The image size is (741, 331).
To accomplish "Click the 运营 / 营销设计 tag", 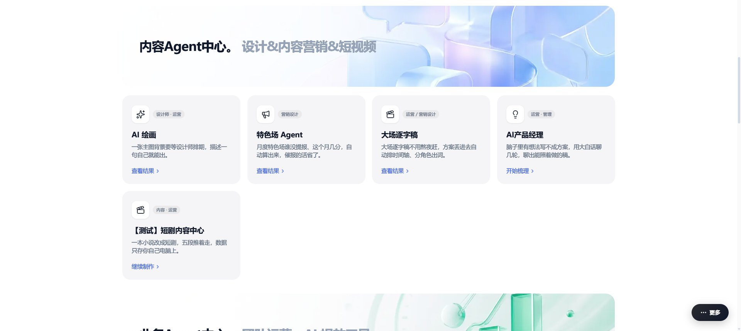I will [x=421, y=114].
